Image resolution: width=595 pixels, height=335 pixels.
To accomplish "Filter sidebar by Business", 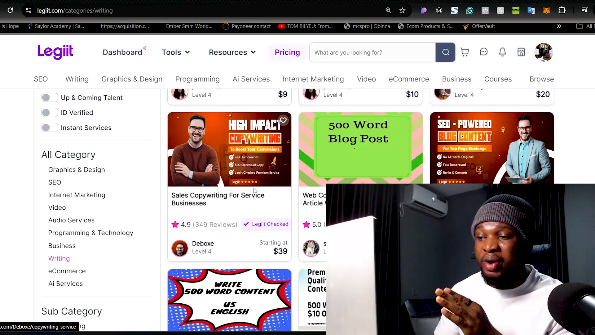I will 62,246.
